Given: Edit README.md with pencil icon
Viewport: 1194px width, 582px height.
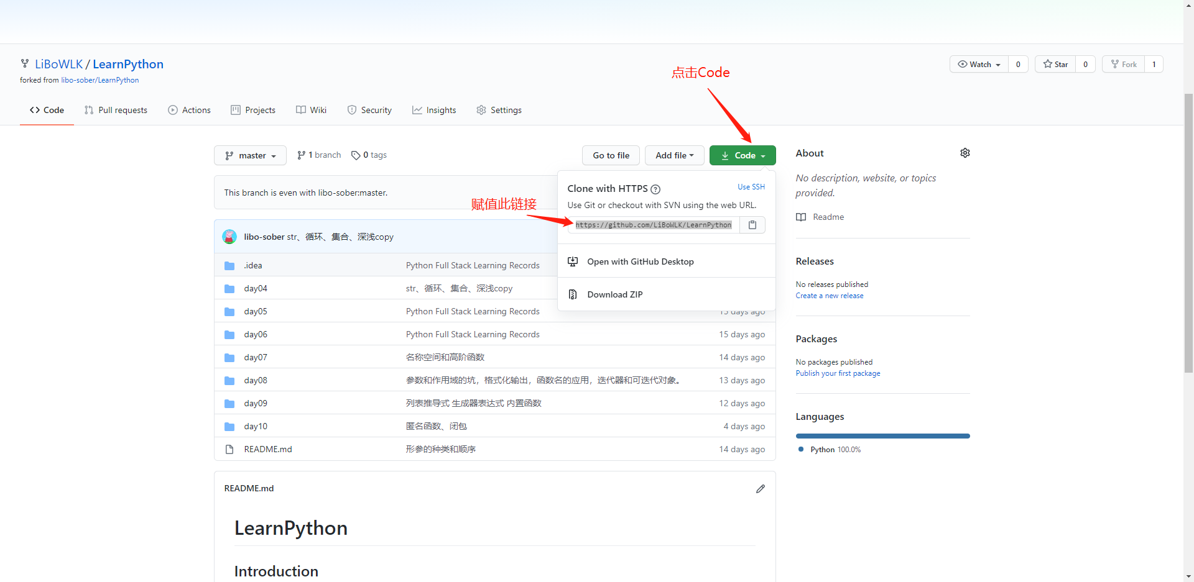Looking at the screenshot, I should (x=760, y=489).
